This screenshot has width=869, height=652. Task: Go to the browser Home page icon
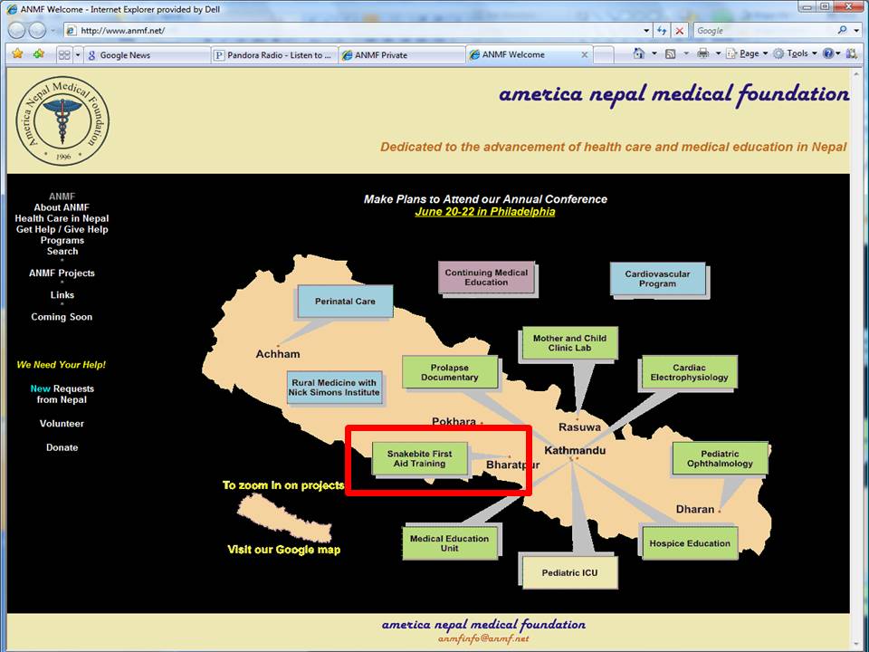[x=637, y=54]
